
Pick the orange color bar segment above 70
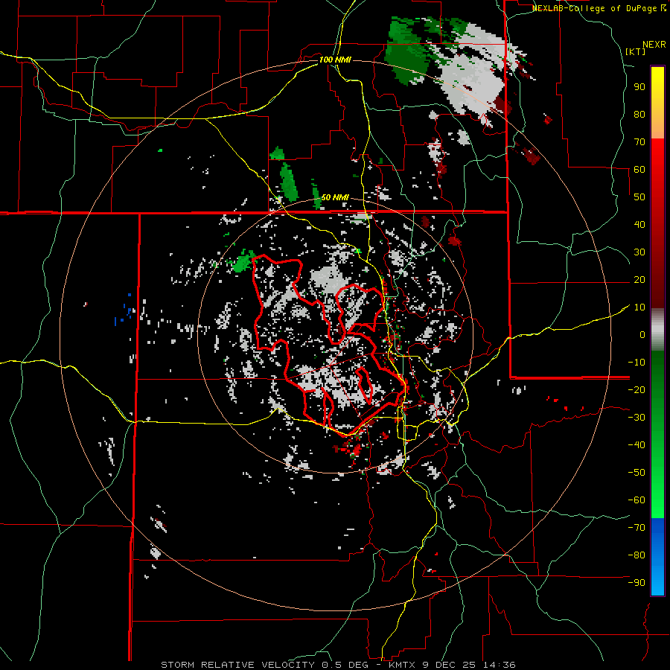[657, 127]
